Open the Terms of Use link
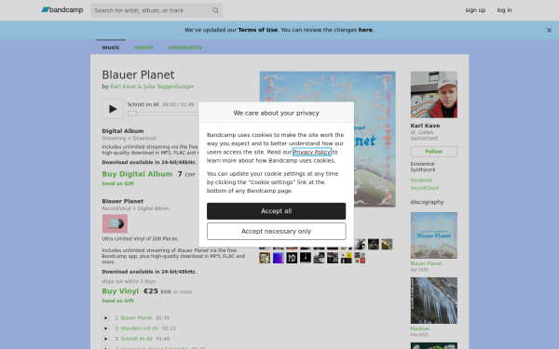This screenshot has width=559, height=349. coord(257,30)
